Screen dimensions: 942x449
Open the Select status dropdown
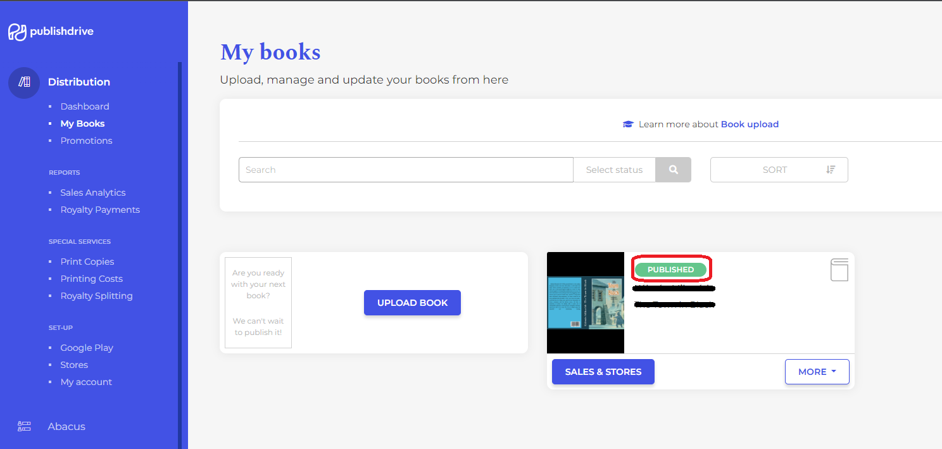coord(614,169)
